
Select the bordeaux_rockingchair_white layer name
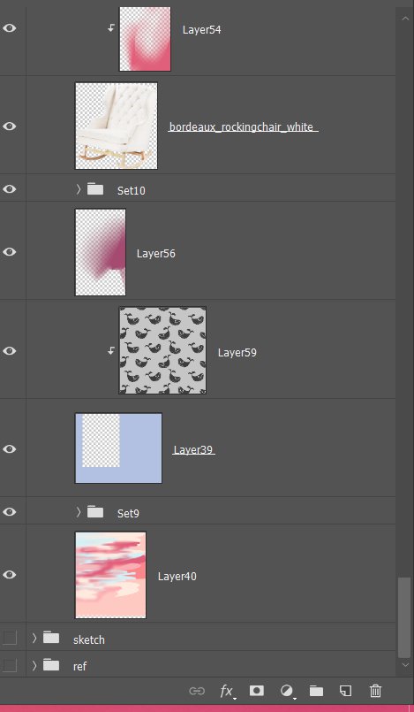[244, 127]
